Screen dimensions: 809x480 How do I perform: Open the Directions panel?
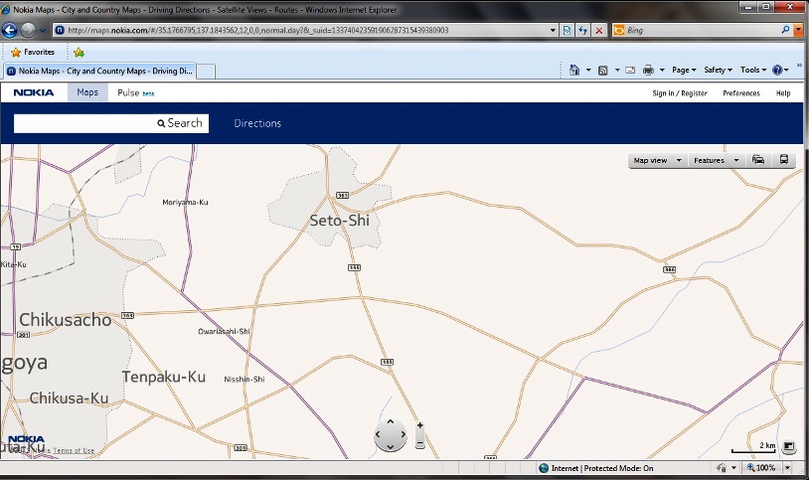pyautogui.click(x=257, y=123)
